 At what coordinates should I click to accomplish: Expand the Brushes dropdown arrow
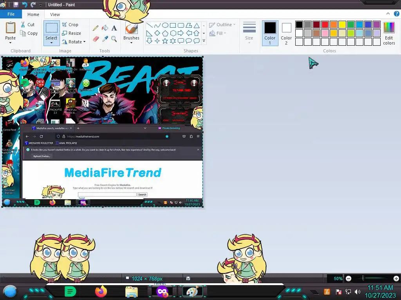[131, 43]
